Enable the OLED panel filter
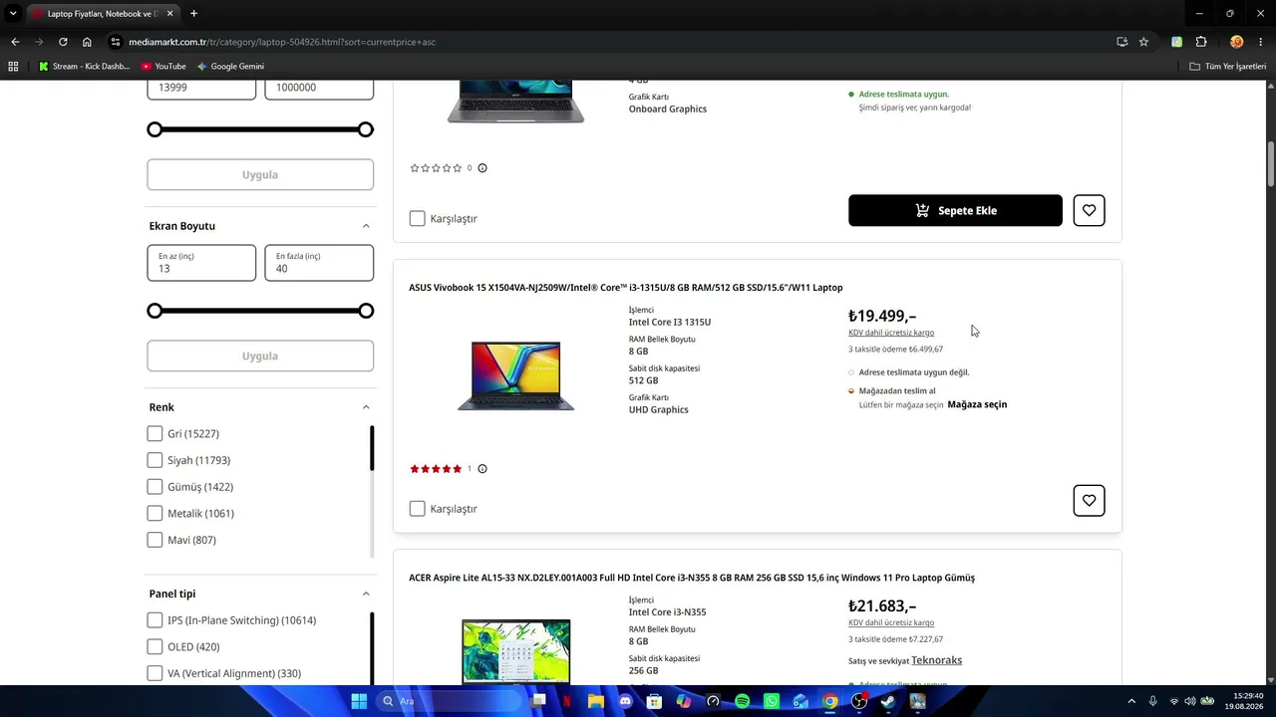 pyautogui.click(x=155, y=647)
